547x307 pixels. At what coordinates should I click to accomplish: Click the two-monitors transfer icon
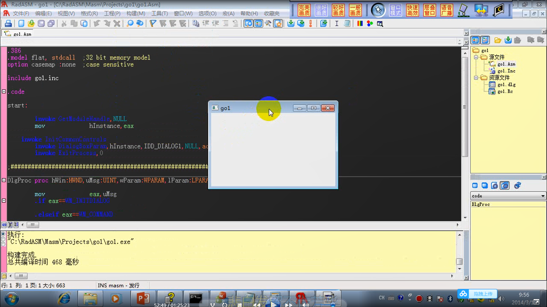481,10
